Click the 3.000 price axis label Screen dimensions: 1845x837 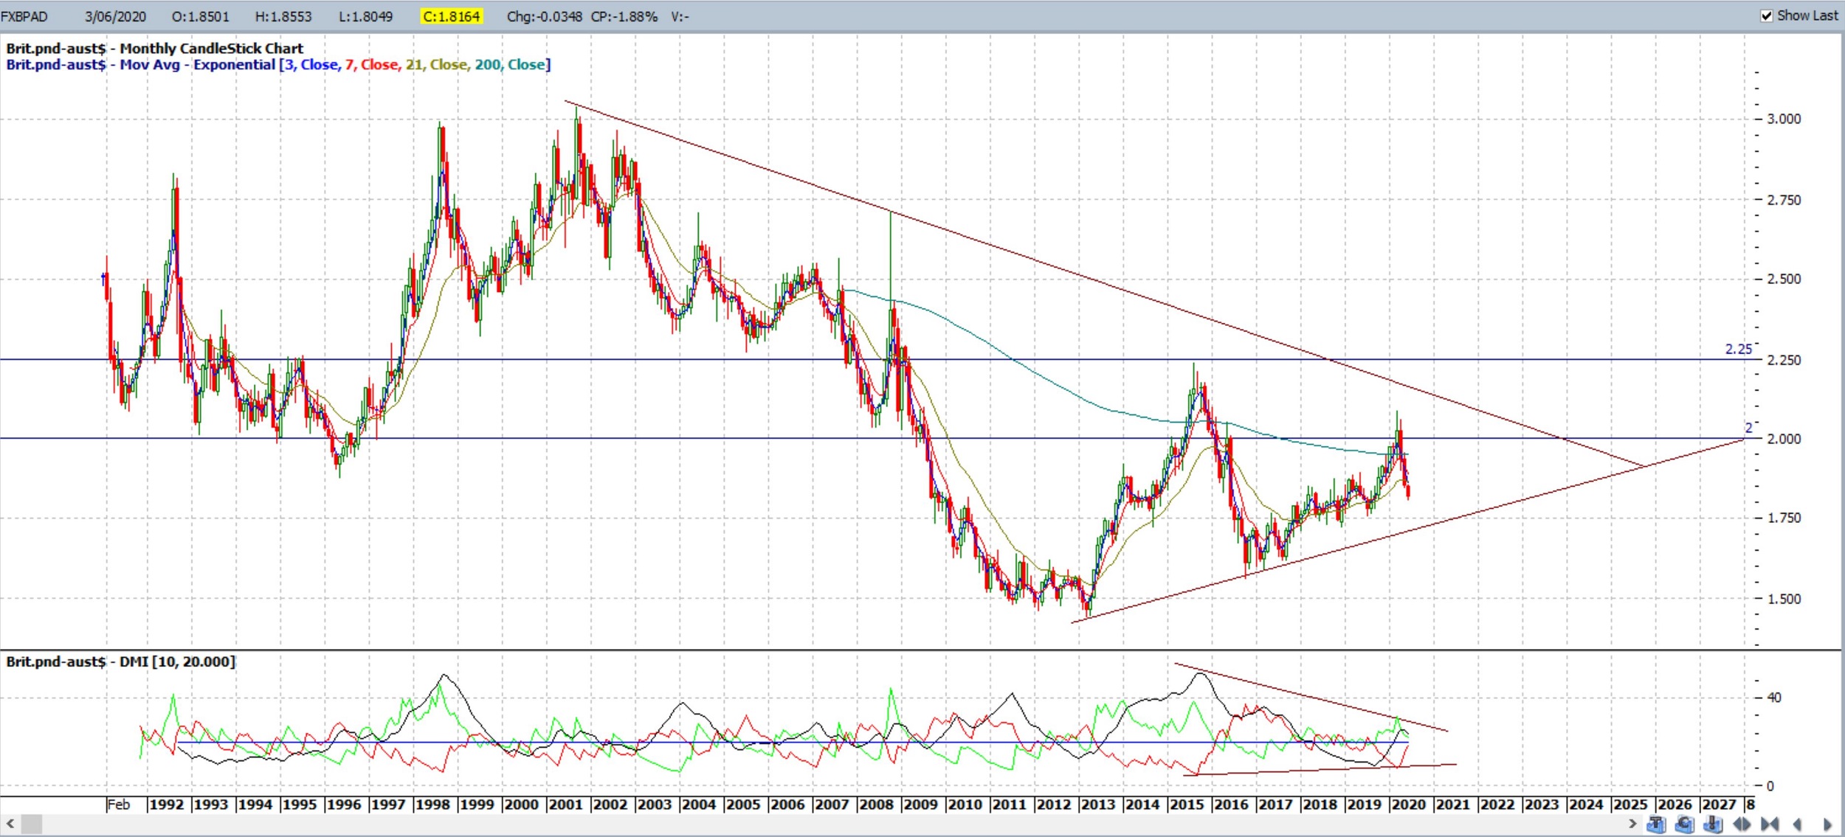coord(1784,119)
